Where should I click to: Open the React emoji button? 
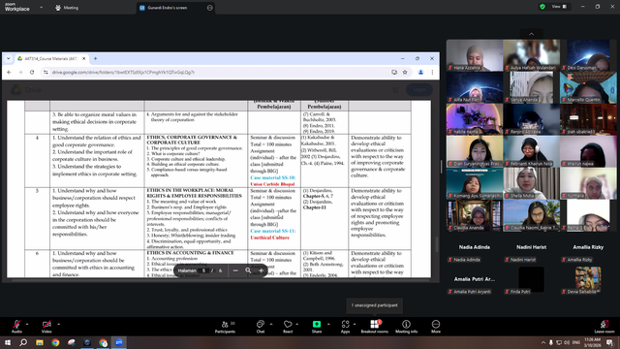click(x=288, y=327)
